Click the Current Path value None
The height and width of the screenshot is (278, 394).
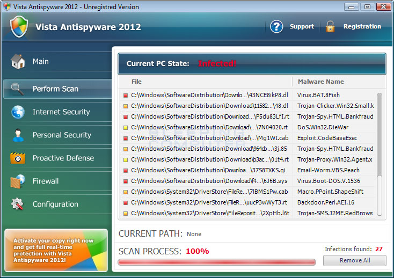[x=194, y=234]
